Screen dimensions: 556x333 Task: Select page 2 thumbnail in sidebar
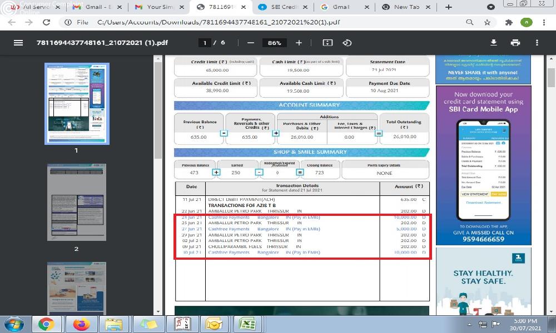coord(77,201)
